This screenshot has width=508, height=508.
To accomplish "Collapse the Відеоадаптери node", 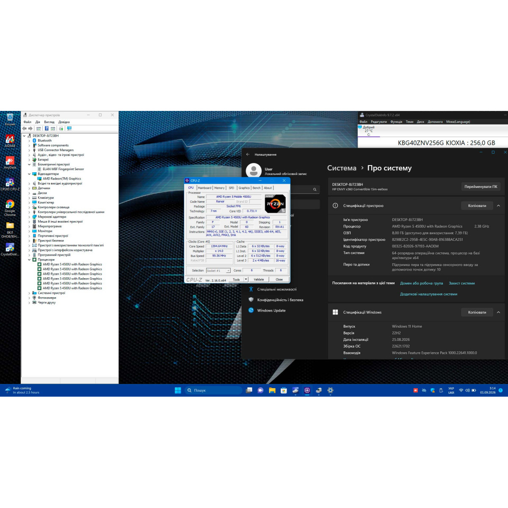I will [29, 174].
